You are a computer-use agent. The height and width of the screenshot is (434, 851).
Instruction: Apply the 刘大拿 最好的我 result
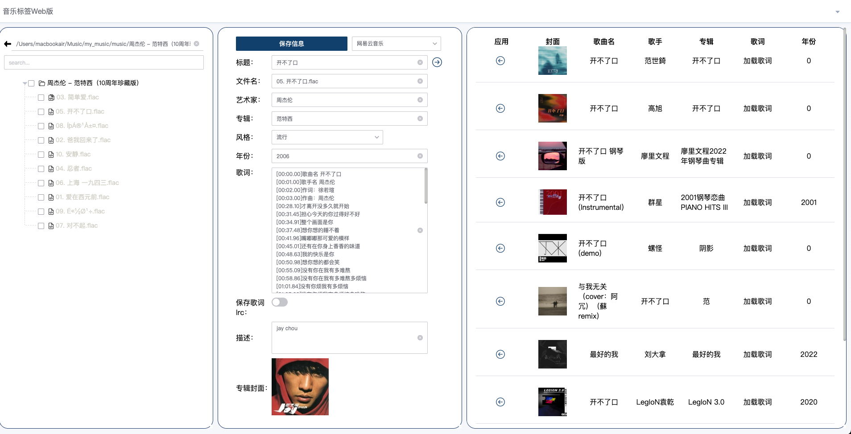point(500,354)
